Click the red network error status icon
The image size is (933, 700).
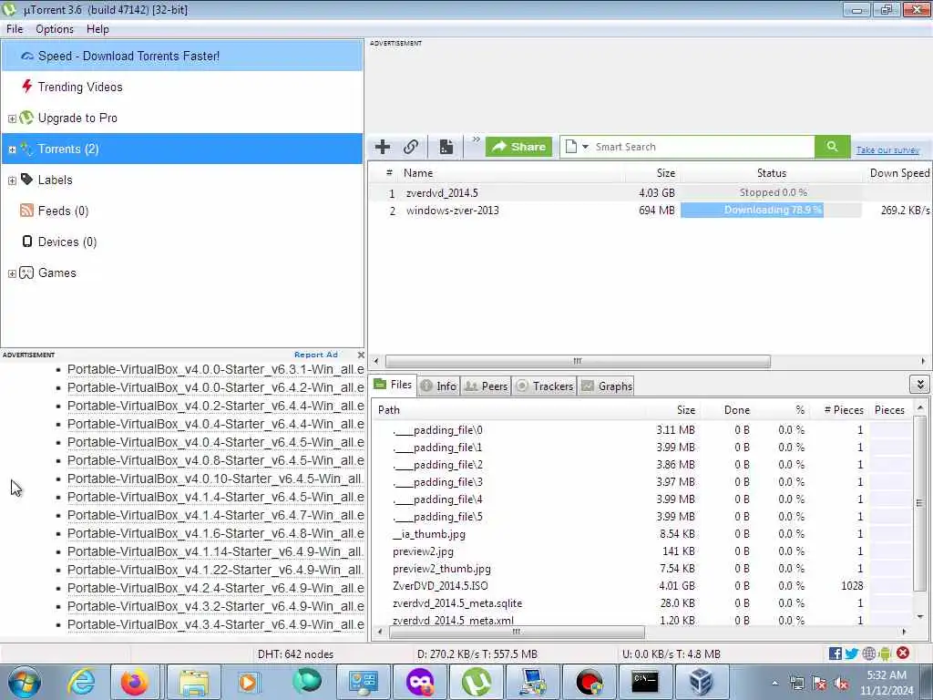pos(903,653)
